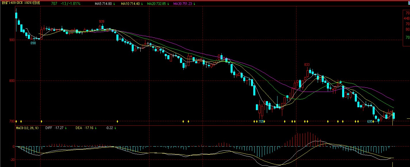Click the -20 MACD axis label

point(12,160)
